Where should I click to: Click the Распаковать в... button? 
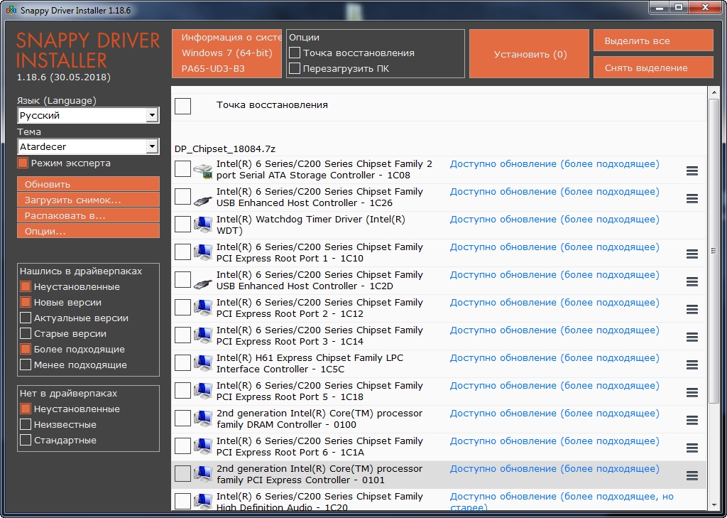tap(88, 215)
